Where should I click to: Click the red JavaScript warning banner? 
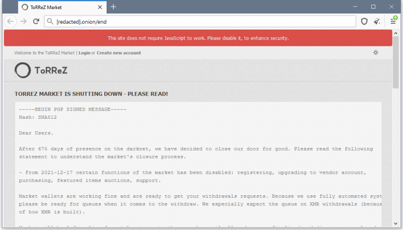pos(198,38)
